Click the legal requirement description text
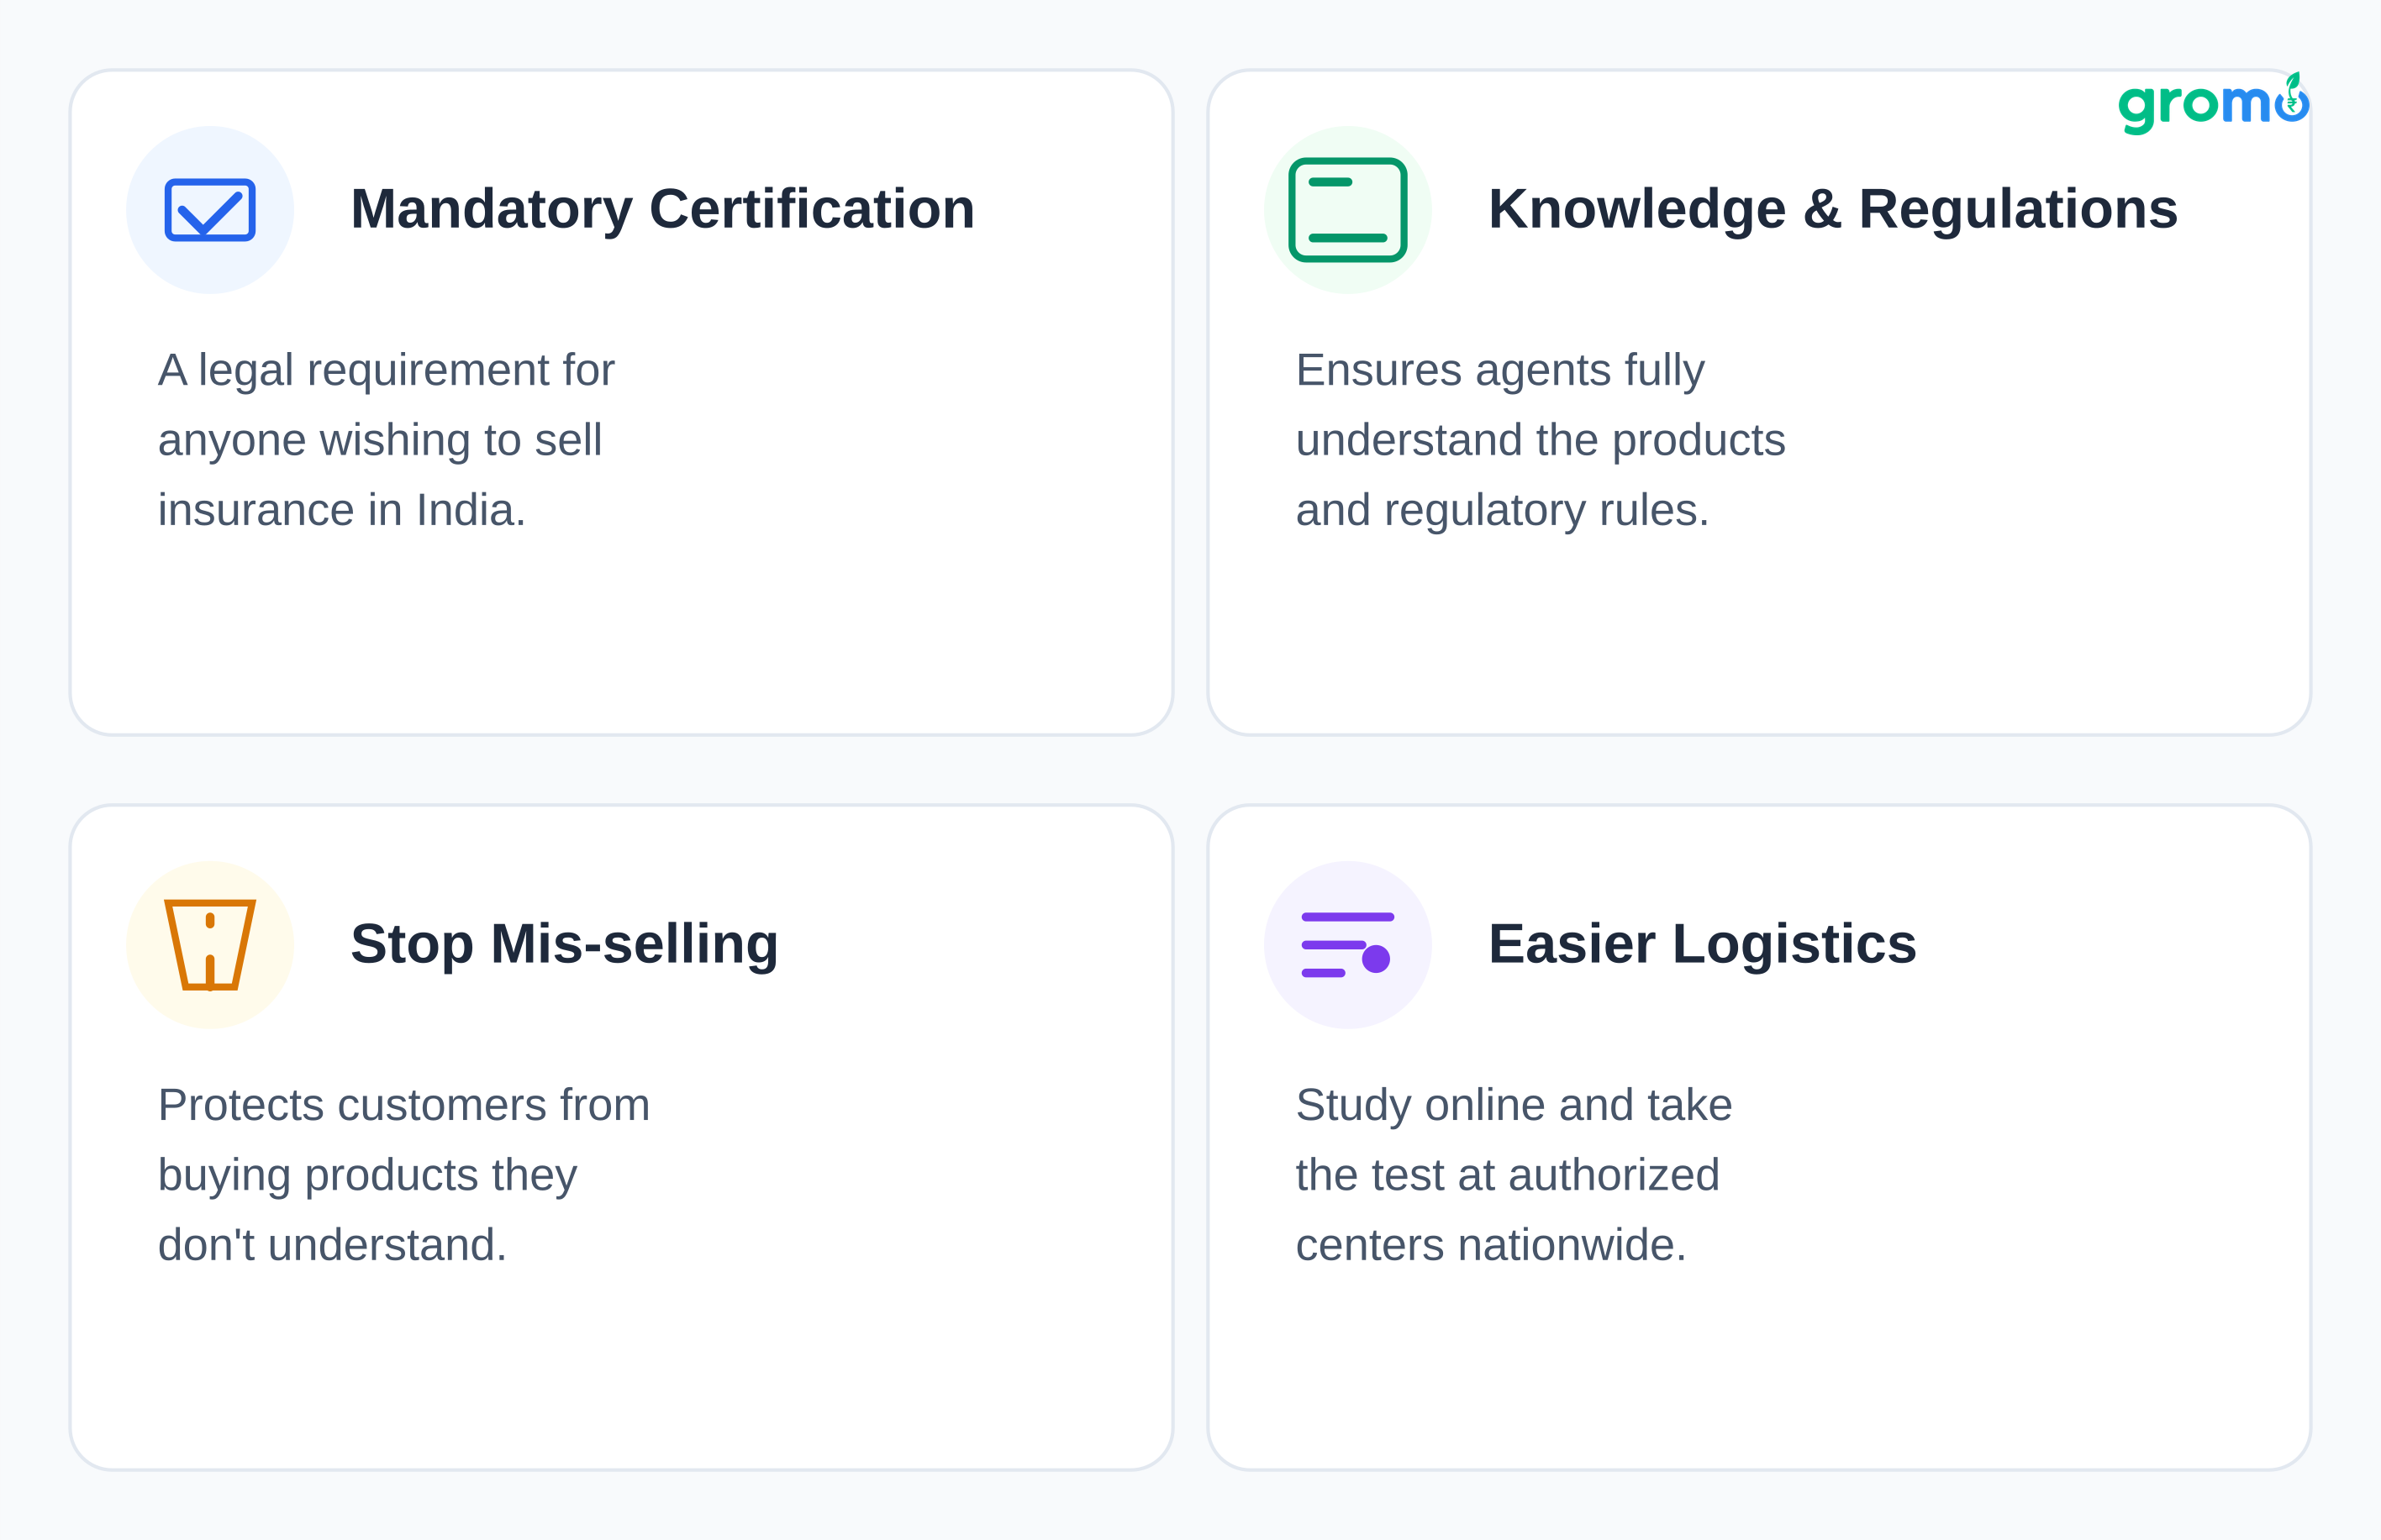Image resolution: width=2381 pixels, height=1540 pixels. (x=386, y=440)
